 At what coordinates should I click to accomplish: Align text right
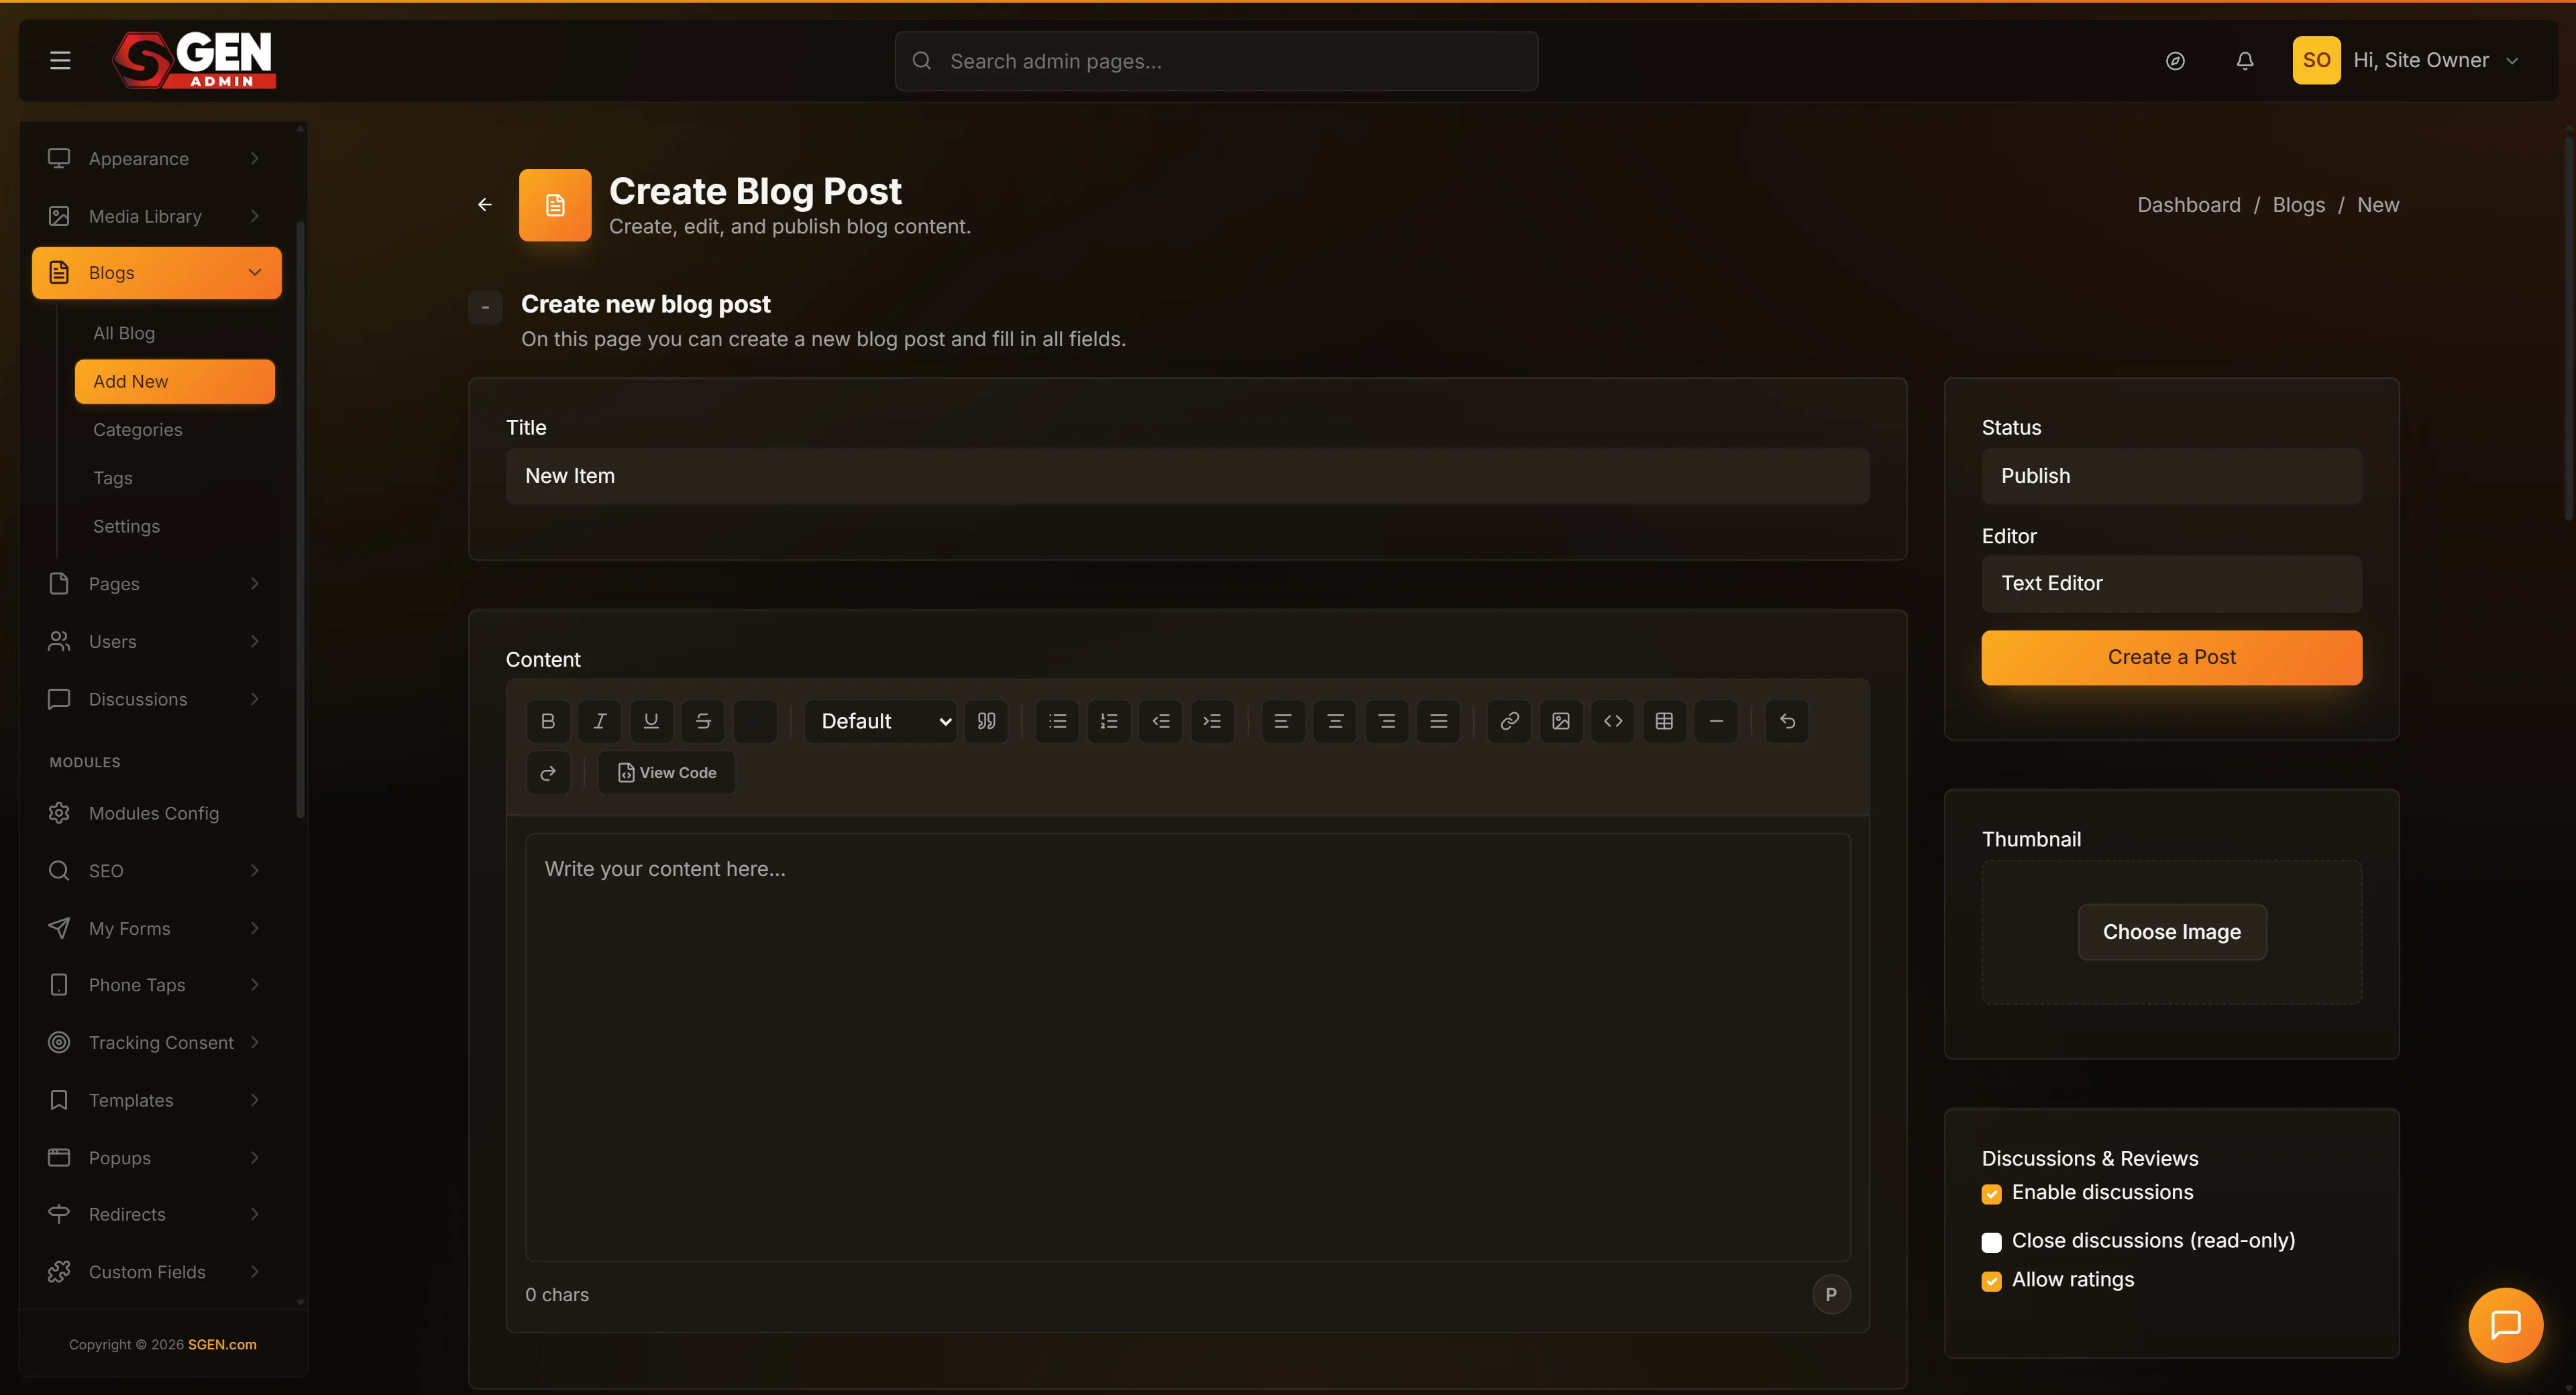[x=1387, y=721]
